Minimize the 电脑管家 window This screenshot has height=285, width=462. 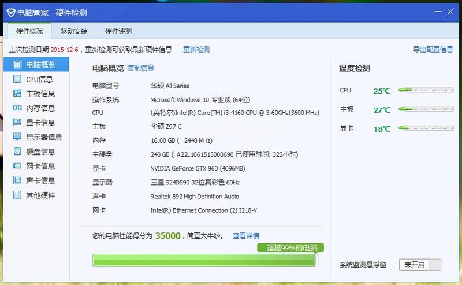pyautogui.click(x=438, y=12)
